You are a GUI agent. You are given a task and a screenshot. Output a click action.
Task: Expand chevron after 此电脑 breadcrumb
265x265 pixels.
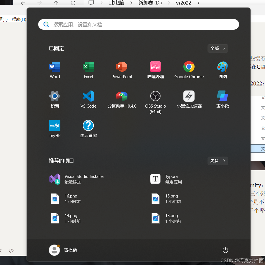131,3
